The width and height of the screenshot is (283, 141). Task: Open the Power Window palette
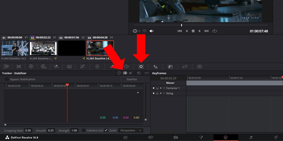(x=127, y=66)
